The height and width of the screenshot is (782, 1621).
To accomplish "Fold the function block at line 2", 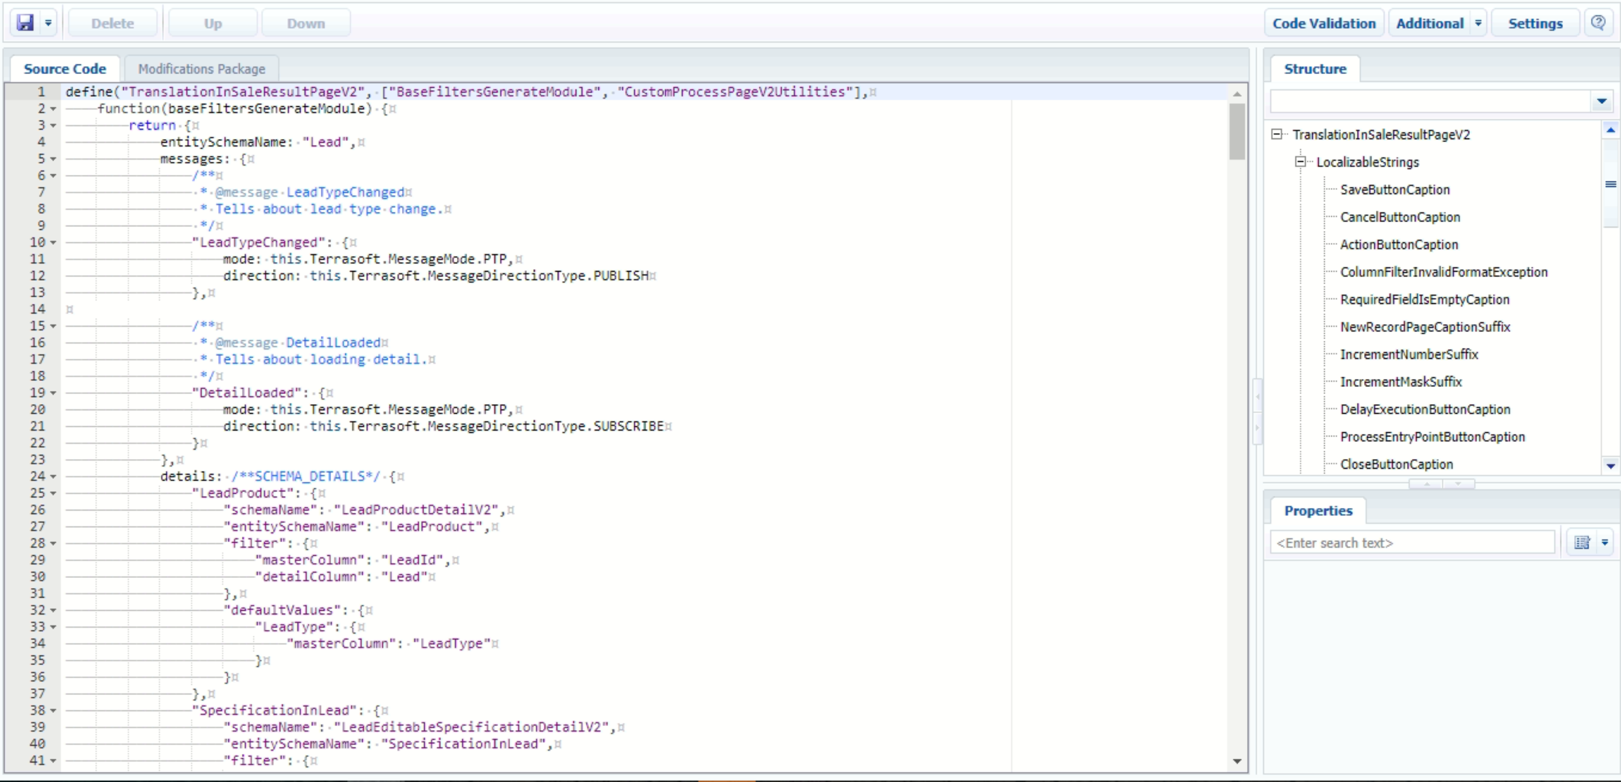I will pos(53,109).
